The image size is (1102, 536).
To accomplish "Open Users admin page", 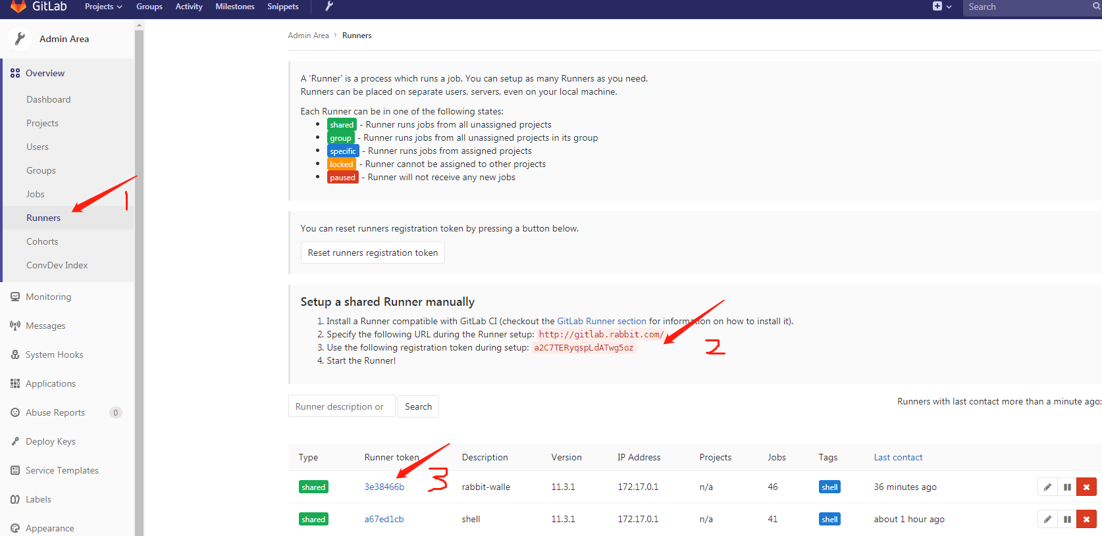I will (x=38, y=147).
